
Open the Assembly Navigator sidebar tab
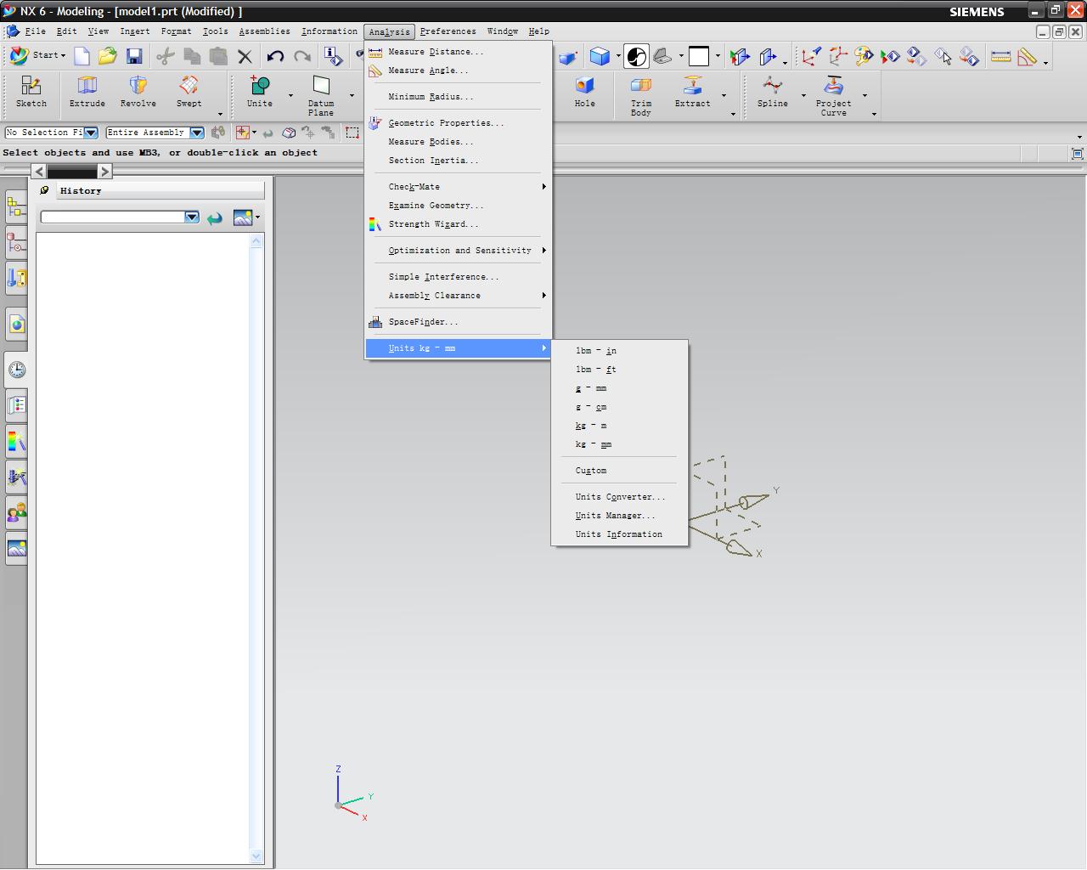point(16,206)
